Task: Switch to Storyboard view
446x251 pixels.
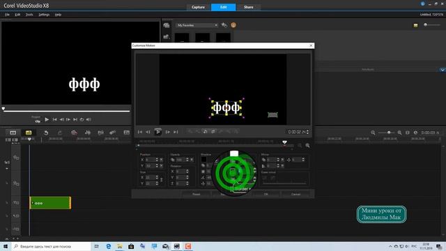Action: (13, 132)
